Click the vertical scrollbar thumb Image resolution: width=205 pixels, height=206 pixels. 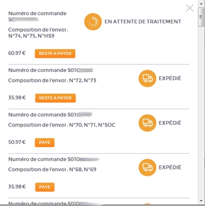pos(201,17)
